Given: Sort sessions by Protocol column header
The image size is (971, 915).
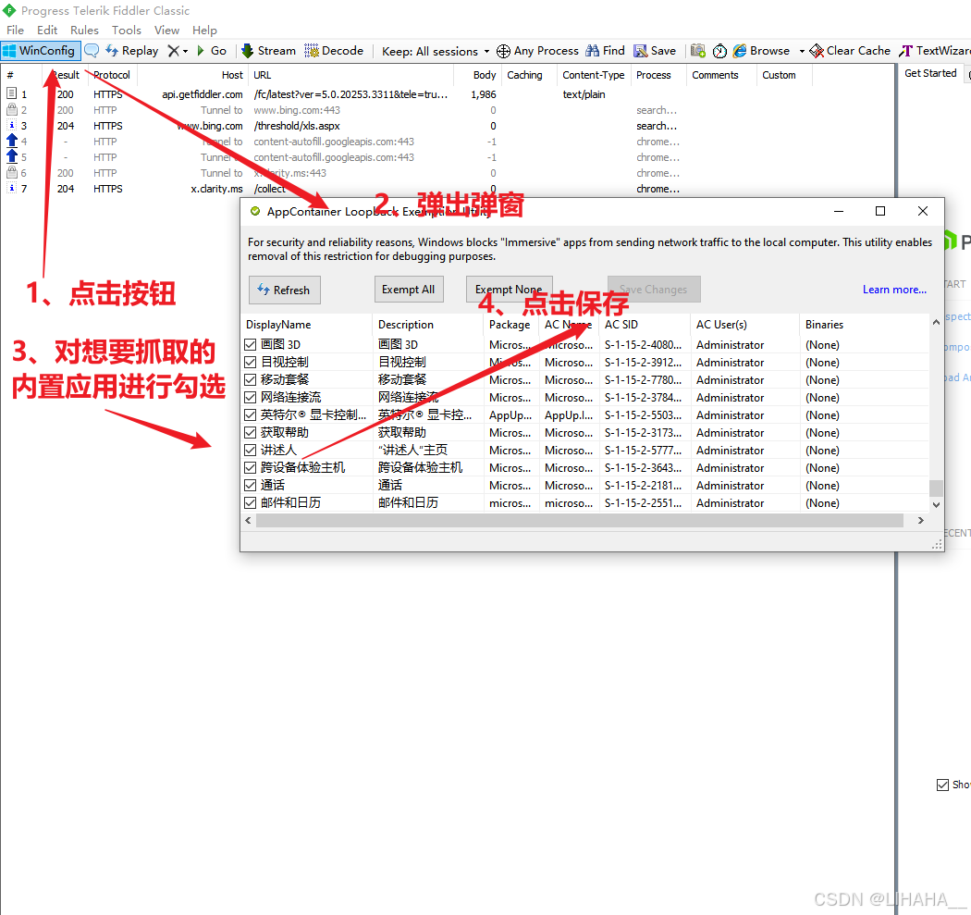Looking at the screenshot, I should 112,75.
